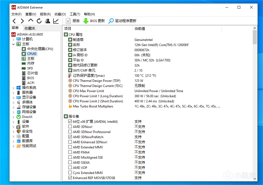The width and height of the screenshot is (263, 185).
Task: Toggle the AMD FMA4 checkbox
Action: point(70,152)
